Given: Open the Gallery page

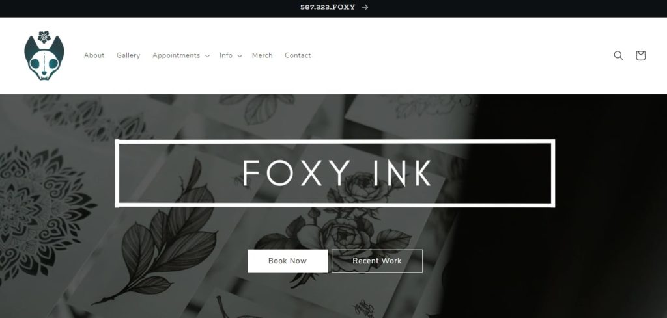Looking at the screenshot, I should pos(128,56).
